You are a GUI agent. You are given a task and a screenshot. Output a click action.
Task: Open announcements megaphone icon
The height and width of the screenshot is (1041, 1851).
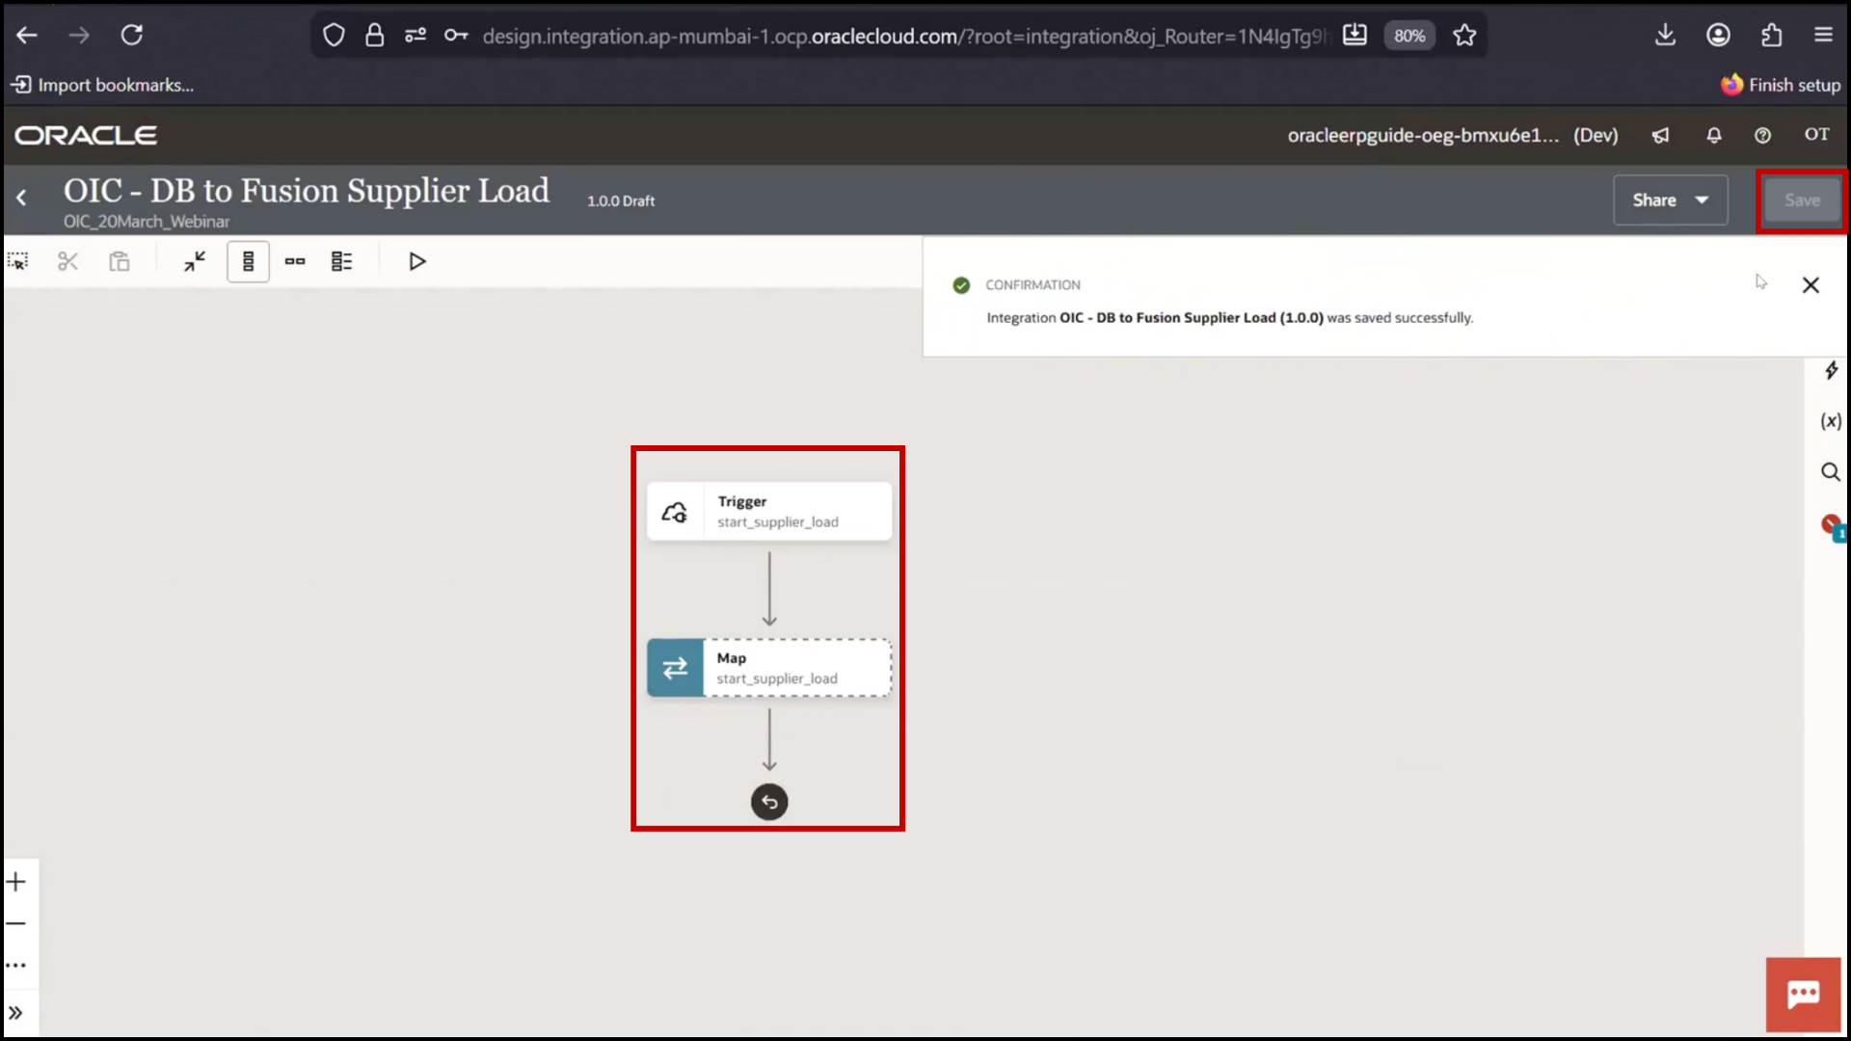click(x=1660, y=135)
